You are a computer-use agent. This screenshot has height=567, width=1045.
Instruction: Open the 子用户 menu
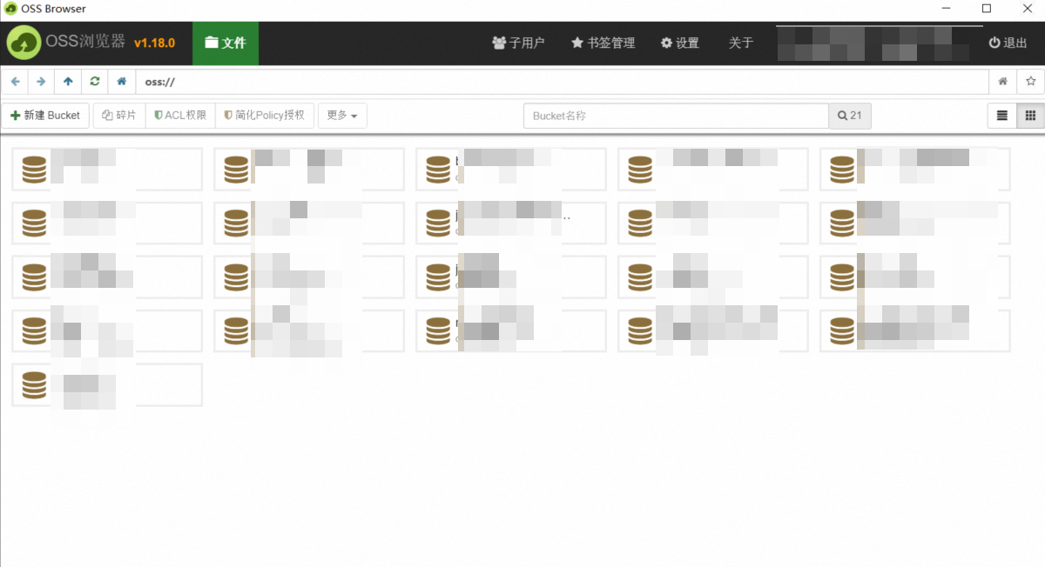(518, 43)
